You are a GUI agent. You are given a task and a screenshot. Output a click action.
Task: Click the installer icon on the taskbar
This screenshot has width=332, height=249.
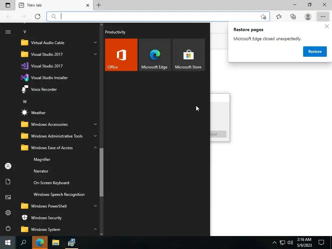coord(72,243)
